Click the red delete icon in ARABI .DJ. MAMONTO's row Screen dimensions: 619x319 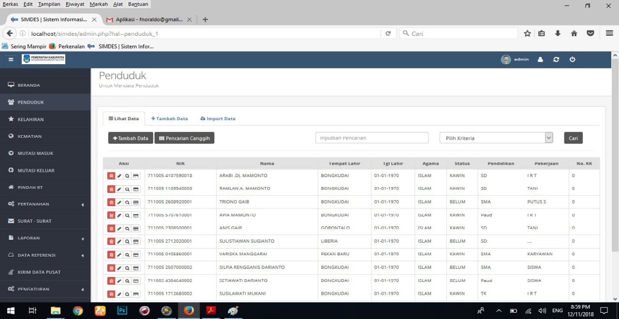click(111, 176)
